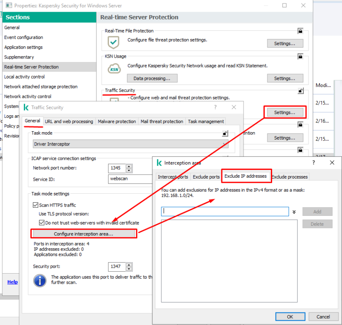The height and width of the screenshot is (325, 342).
Task: Open the Mail threat protection tab
Action: click(x=162, y=121)
